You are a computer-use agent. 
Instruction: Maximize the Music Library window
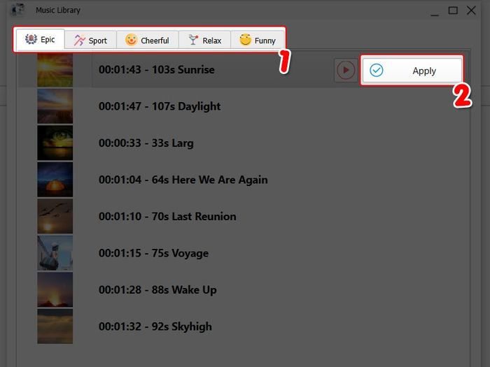click(x=453, y=10)
